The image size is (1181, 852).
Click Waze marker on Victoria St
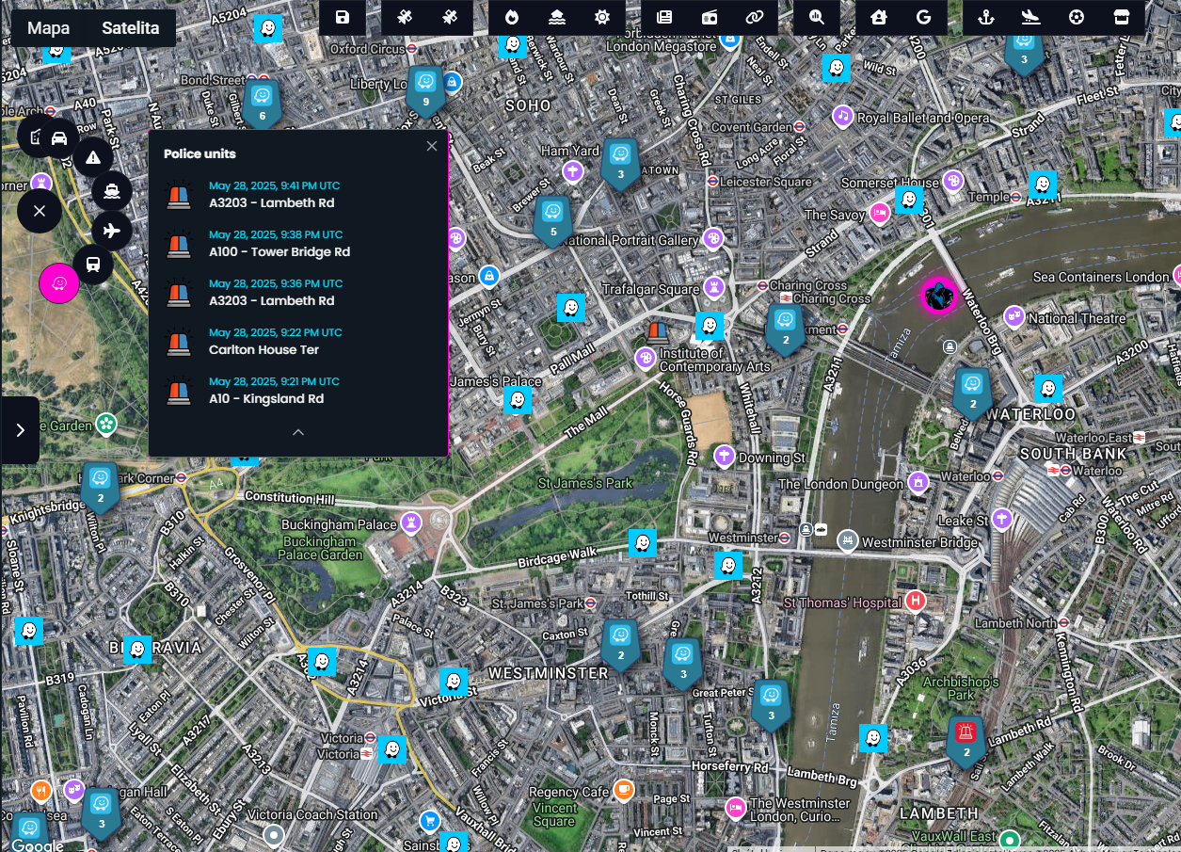(x=455, y=682)
